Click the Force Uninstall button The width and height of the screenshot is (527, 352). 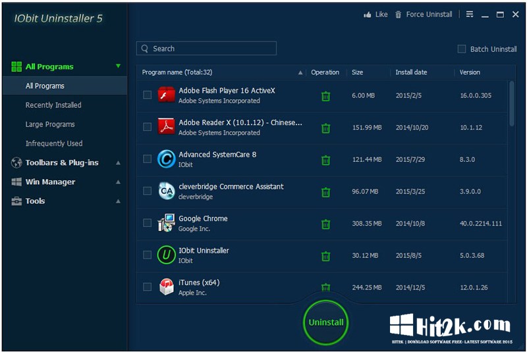(424, 14)
